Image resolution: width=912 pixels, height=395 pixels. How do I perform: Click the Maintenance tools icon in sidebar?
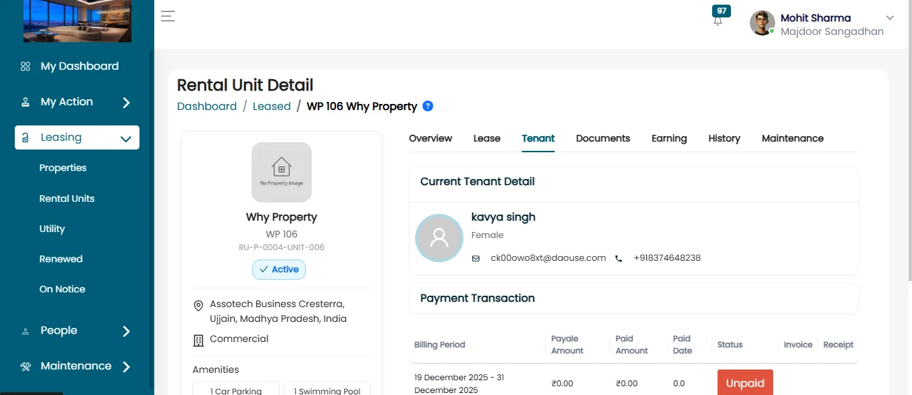[x=25, y=366]
